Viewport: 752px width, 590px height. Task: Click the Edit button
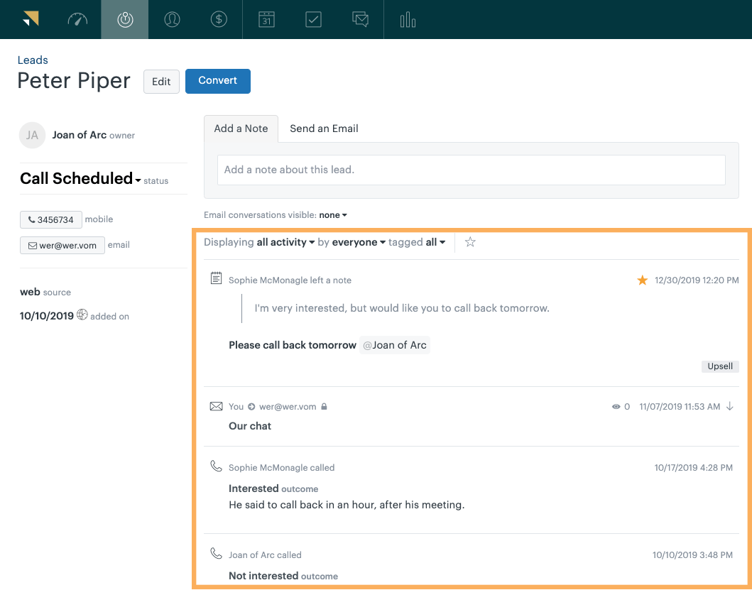point(161,82)
